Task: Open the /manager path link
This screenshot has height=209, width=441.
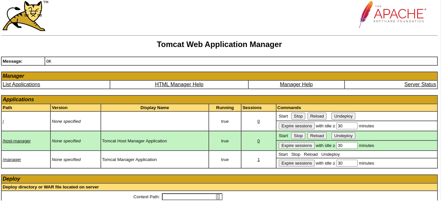Action: click(12, 159)
